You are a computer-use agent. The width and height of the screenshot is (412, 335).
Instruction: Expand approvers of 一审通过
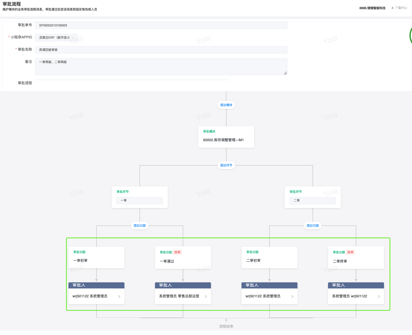pyautogui.click(x=206, y=296)
